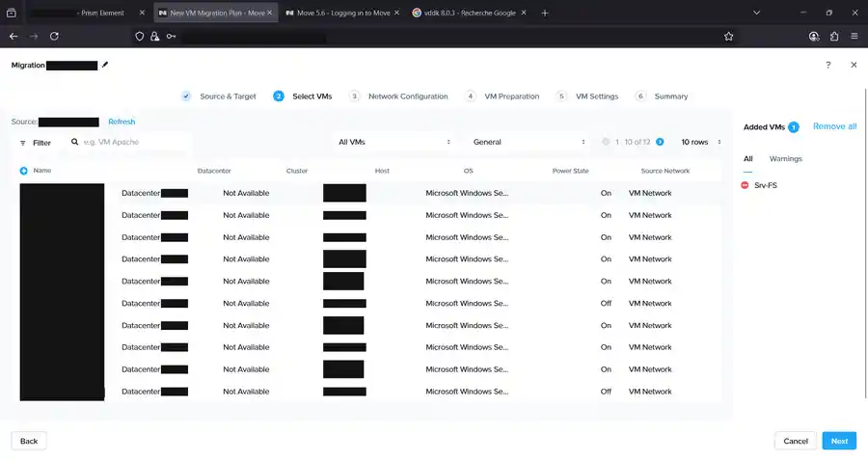Select the All tab under Added VMs
Viewport: 868px width, 461px height.
click(747, 159)
